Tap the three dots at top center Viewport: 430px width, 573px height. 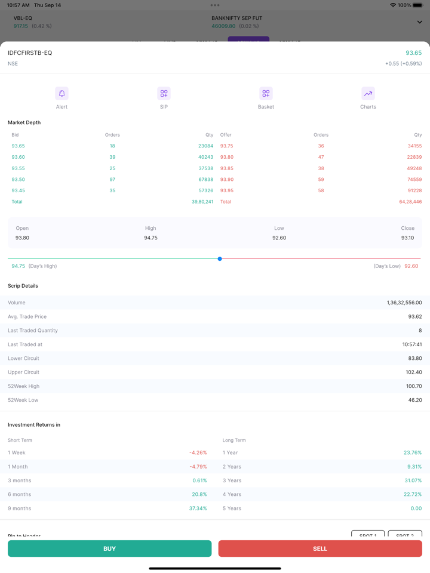215,5
